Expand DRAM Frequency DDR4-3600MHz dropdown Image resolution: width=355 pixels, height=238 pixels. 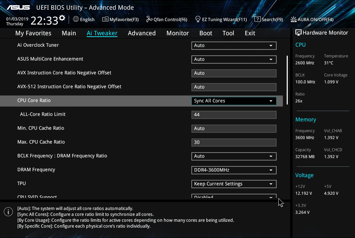(x=234, y=170)
